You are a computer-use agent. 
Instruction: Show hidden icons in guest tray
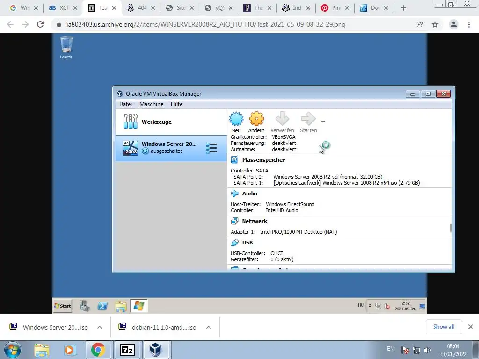click(x=370, y=306)
